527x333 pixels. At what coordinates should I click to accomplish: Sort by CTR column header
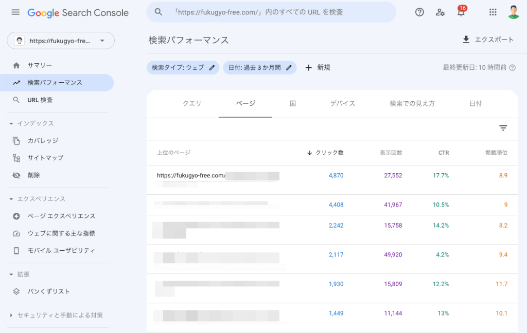point(444,153)
